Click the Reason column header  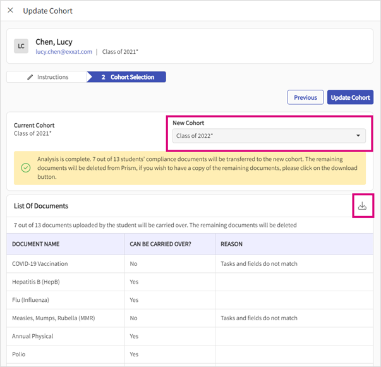tap(232, 244)
